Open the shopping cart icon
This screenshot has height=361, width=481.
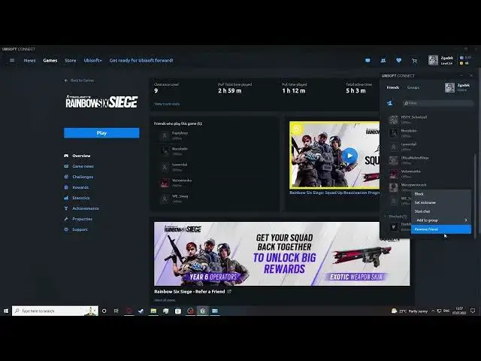(x=414, y=61)
